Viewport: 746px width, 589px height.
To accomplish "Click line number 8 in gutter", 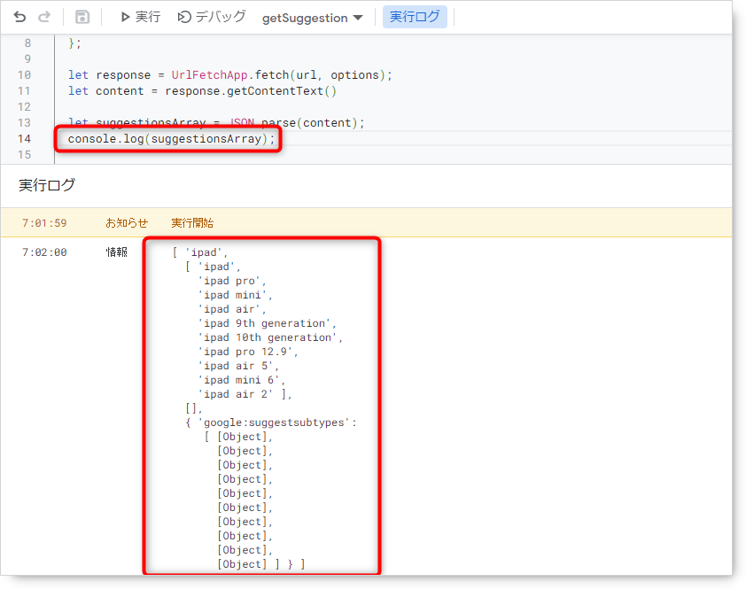I will pos(27,43).
